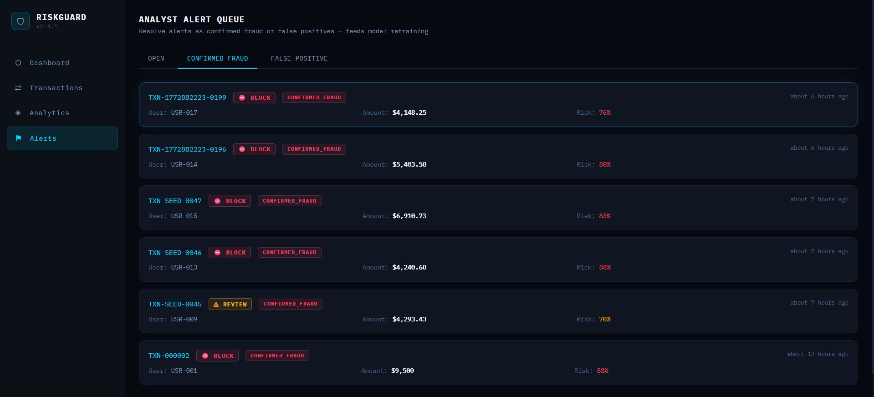Select the Confirmed Fraud tab
Viewport: 874px width, 397px height.
tap(217, 58)
